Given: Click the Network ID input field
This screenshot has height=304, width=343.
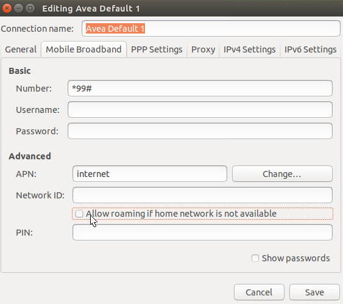Looking at the screenshot, I should (x=202, y=195).
